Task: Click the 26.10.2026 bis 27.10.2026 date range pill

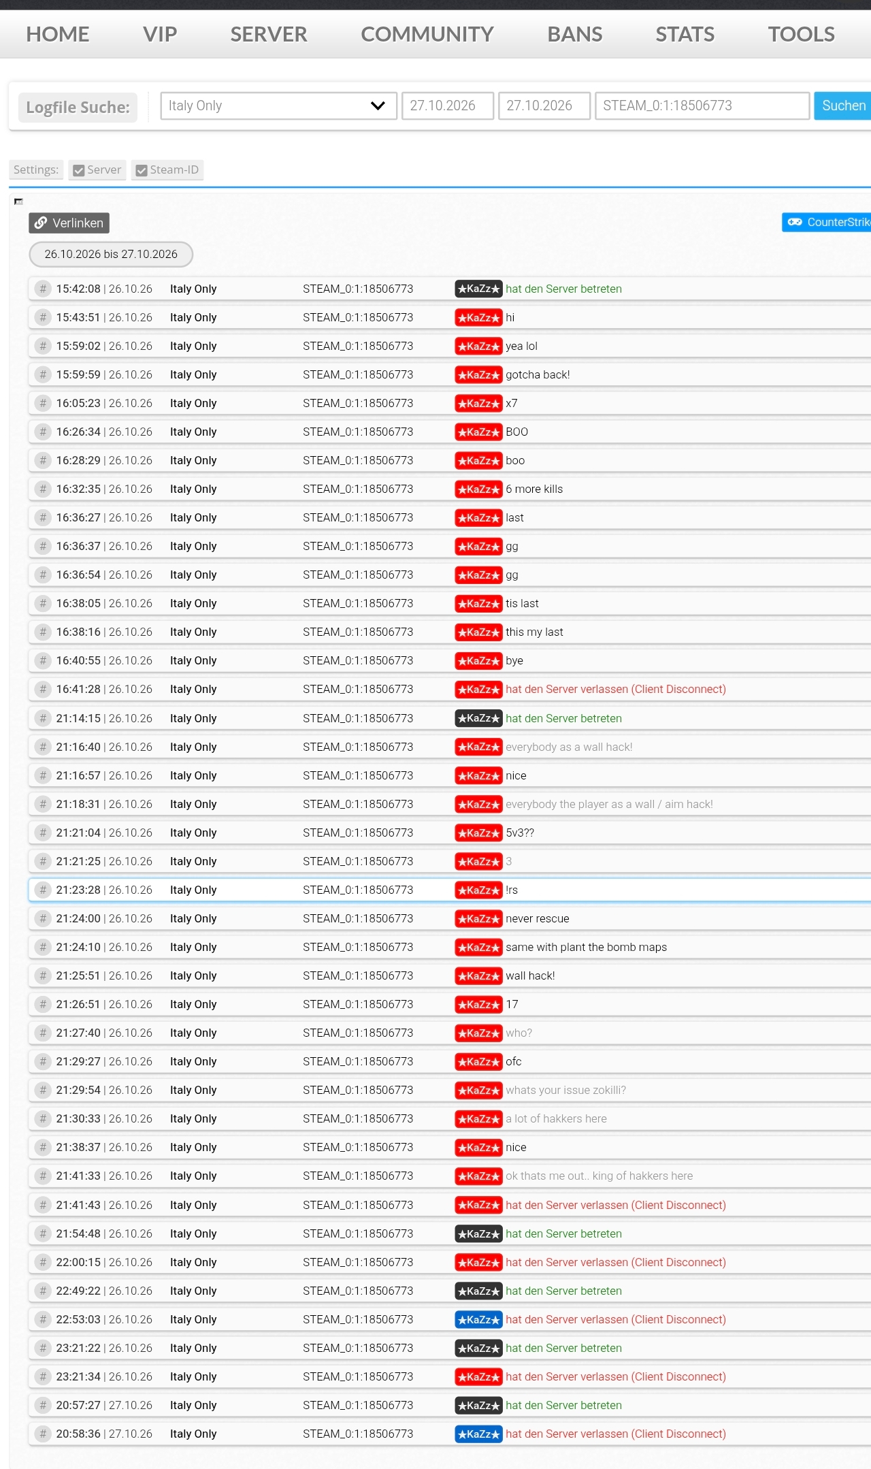Action: tap(111, 254)
